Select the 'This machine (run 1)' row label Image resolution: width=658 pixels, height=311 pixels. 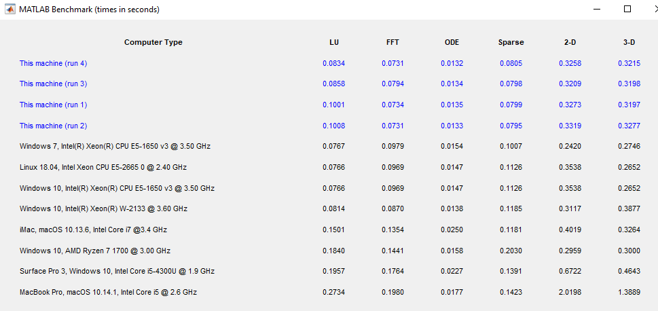coord(53,105)
